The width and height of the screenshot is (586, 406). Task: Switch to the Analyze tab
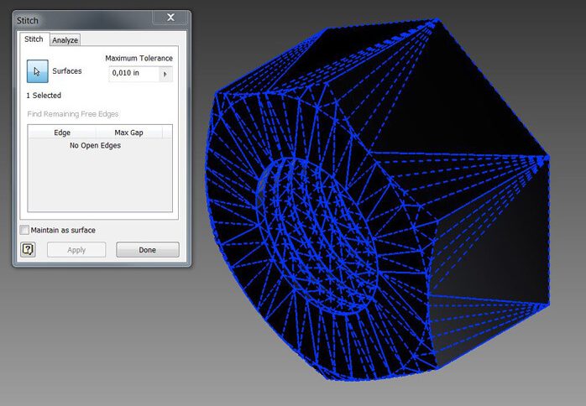click(x=65, y=40)
